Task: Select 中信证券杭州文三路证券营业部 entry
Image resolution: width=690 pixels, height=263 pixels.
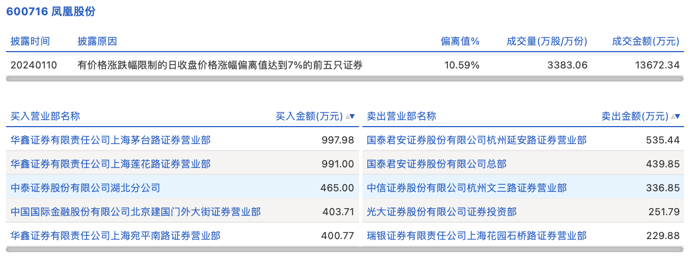Action: (x=467, y=188)
